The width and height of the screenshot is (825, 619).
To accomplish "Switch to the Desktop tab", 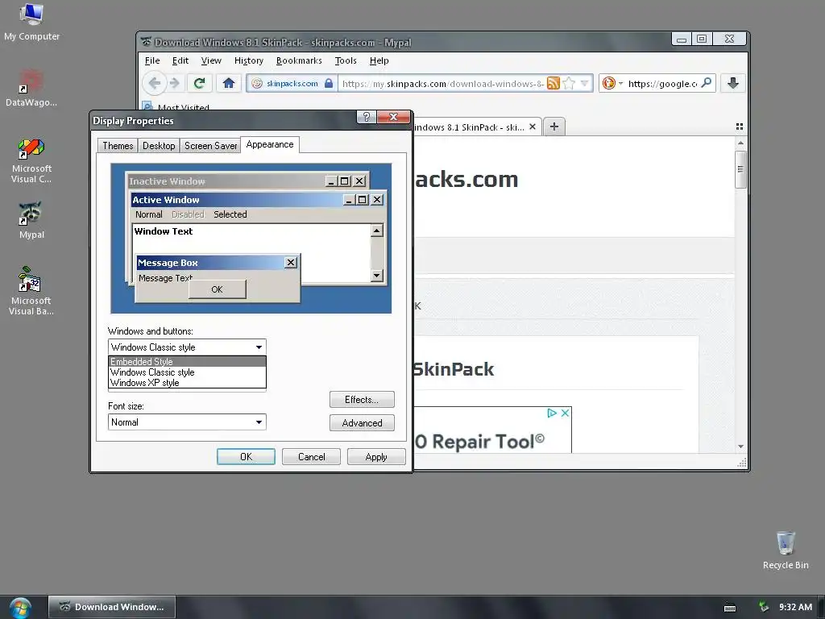I will click(x=159, y=146).
